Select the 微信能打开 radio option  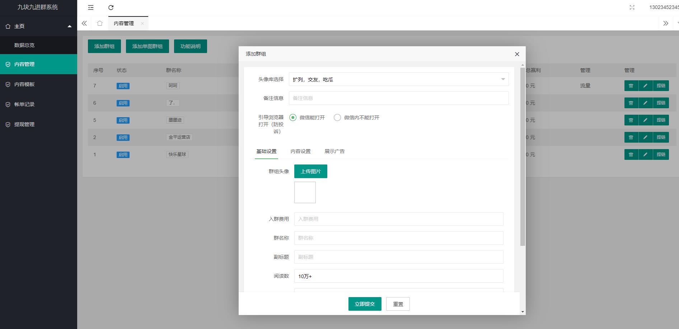pyautogui.click(x=293, y=118)
